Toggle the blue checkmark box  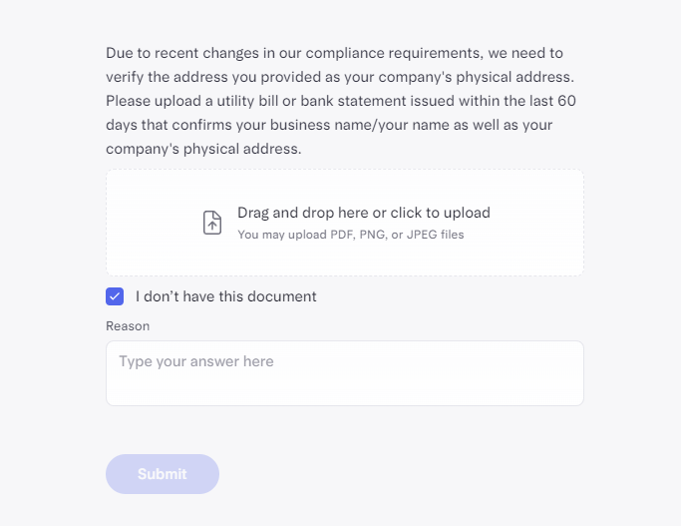click(x=115, y=296)
